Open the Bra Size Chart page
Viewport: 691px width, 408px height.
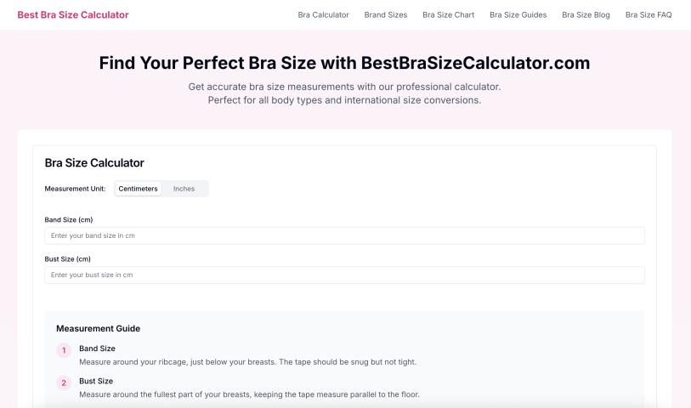448,14
